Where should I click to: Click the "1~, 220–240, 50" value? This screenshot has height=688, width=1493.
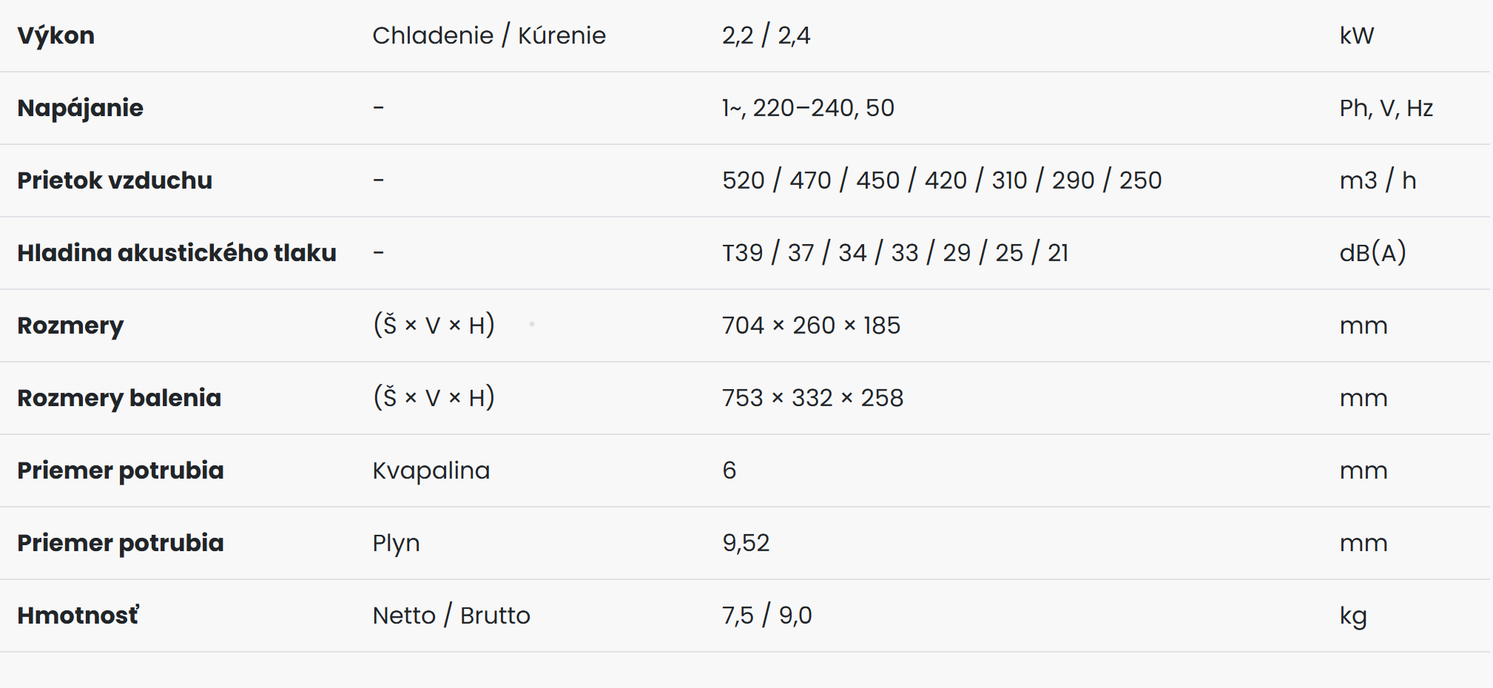click(808, 108)
